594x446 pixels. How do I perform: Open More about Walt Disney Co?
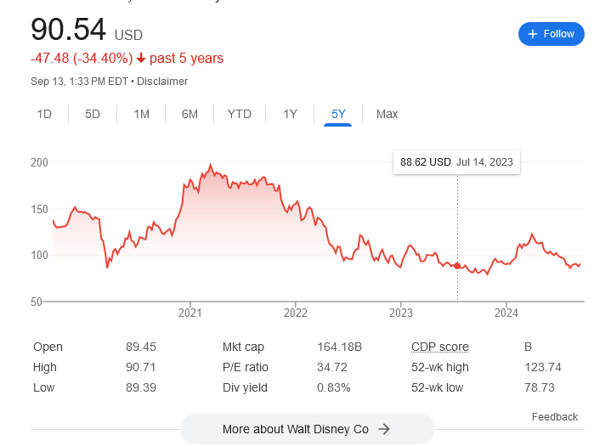click(307, 429)
